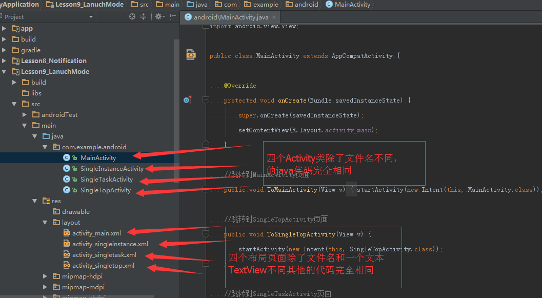Click the collapse all icon in Project panel

point(144,16)
